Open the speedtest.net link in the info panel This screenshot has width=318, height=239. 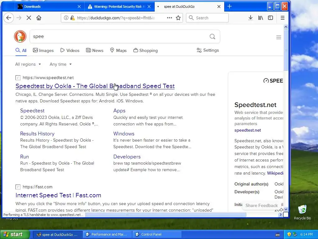[x=248, y=130]
